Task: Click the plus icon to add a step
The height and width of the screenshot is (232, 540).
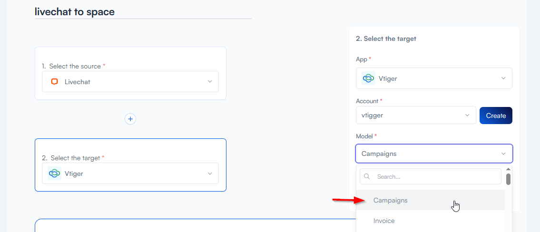Action: point(130,119)
